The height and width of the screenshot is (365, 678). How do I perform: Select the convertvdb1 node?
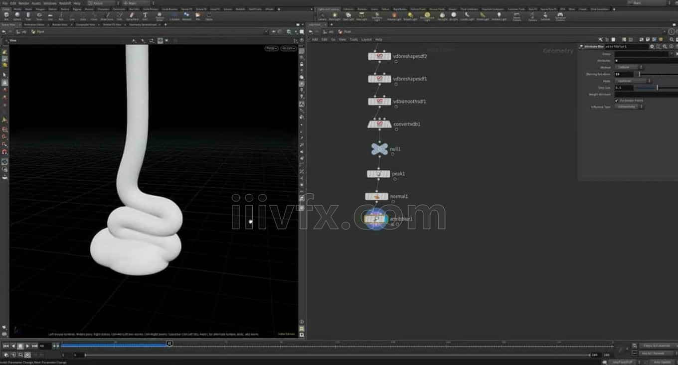coord(379,124)
